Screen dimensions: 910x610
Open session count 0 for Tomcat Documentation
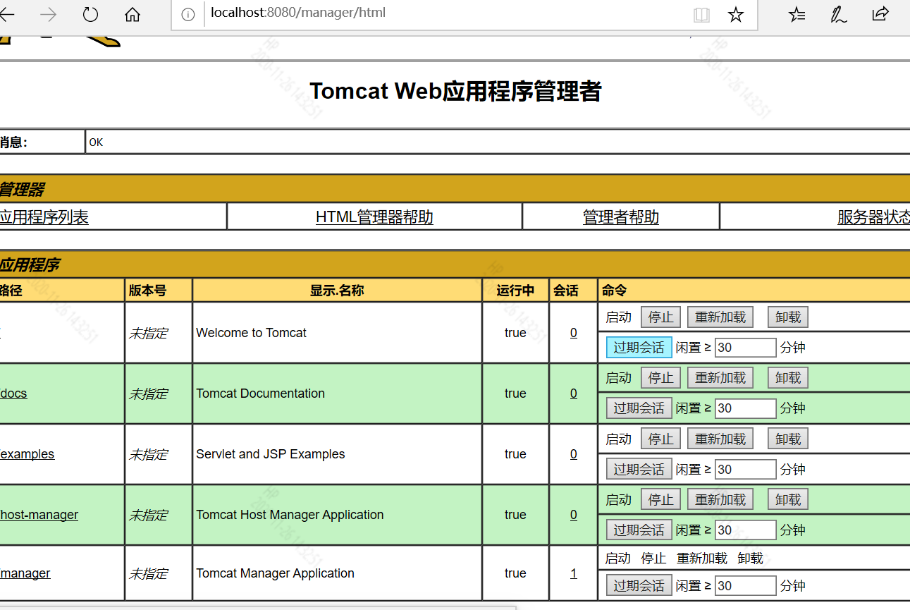click(x=574, y=394)
